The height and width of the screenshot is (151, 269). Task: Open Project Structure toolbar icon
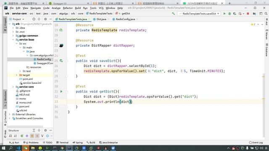(x=254, y=13)
